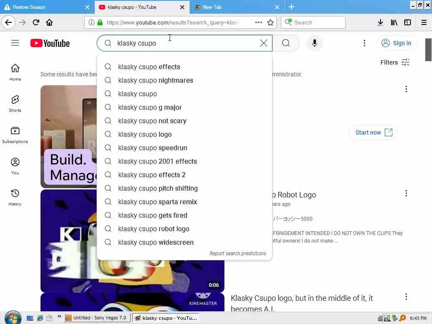432x324 pixels.
Task: Open Shorts in the sidebar
Action: pyautogui.click(x=15, y=104)
